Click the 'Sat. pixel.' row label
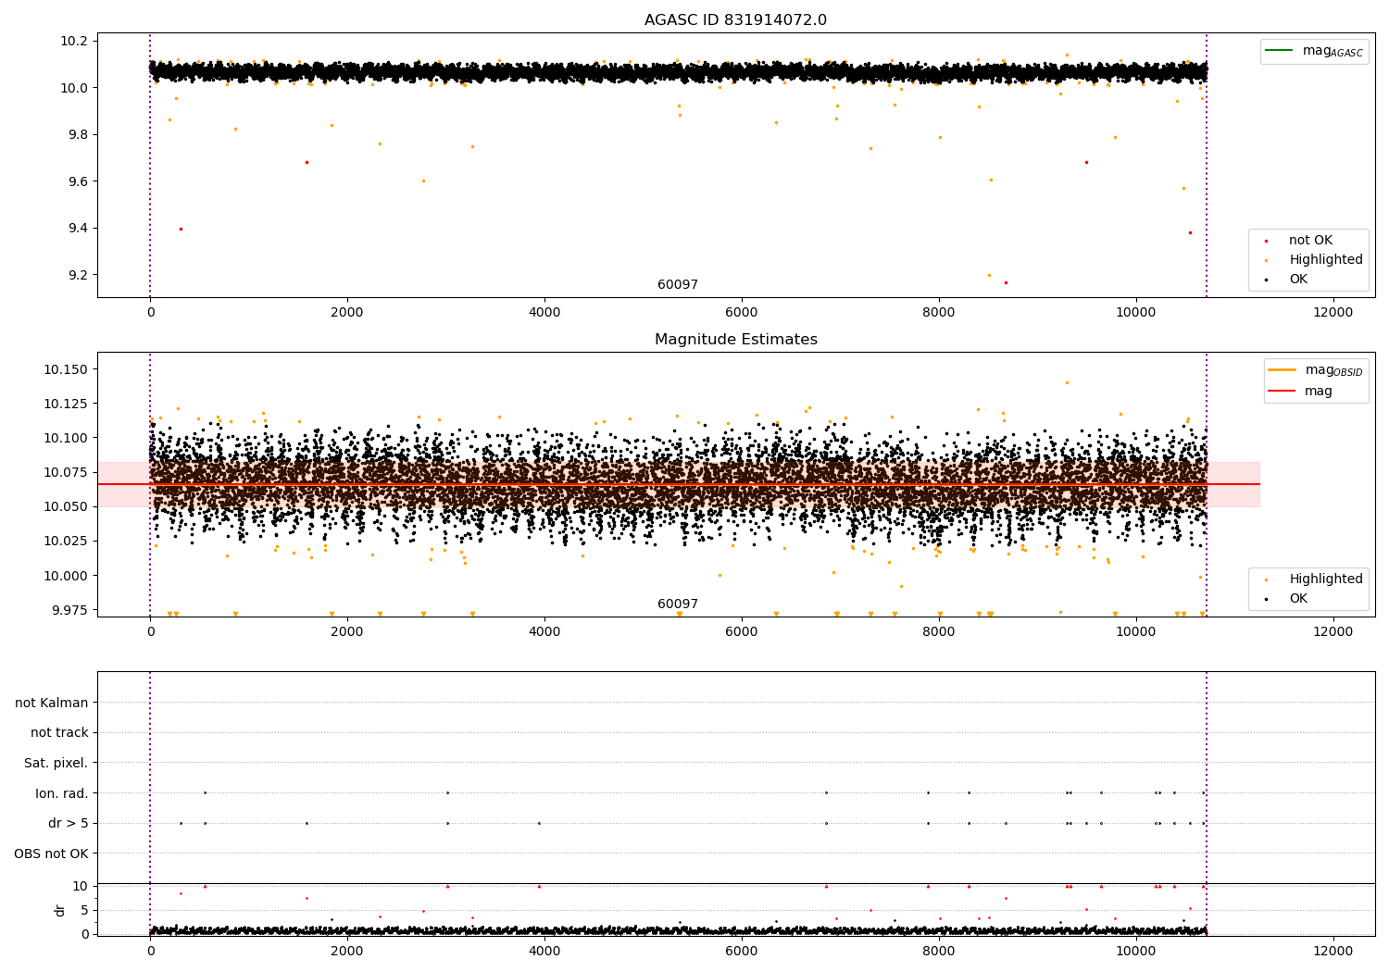Image resolution: width=1389 pixels, height=972 pixels. (56, 763)
